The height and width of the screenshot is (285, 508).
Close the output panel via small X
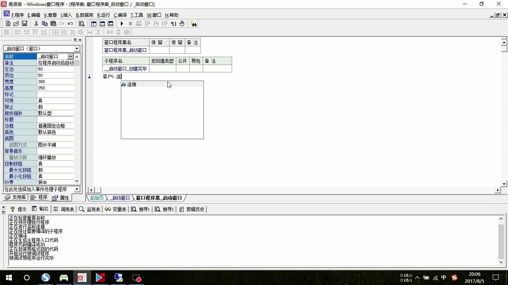(3, 208)
